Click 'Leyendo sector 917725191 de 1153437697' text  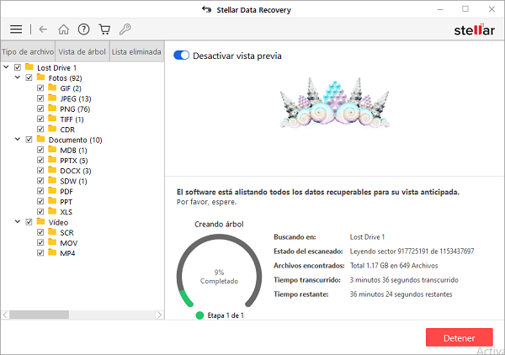[412, 251]
